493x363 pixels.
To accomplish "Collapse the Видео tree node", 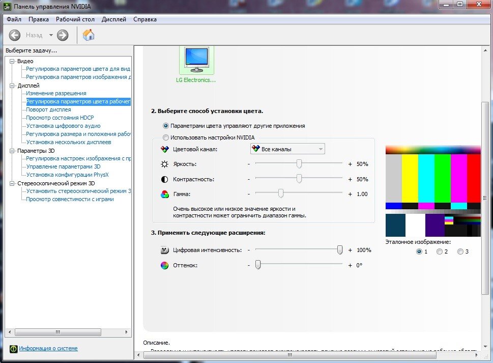I will (x=12, y=61).
